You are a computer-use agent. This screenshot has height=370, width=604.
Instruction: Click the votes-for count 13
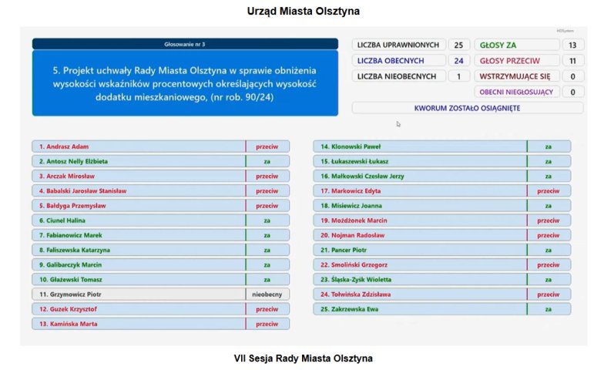(x=573, y=45)
